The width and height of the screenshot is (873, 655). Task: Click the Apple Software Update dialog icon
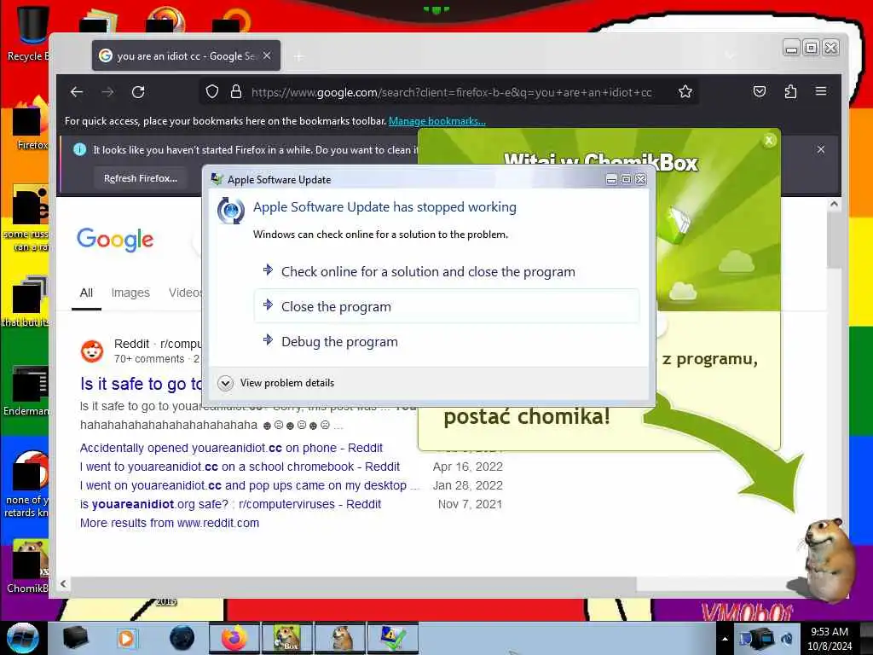[x=230, y=211]
